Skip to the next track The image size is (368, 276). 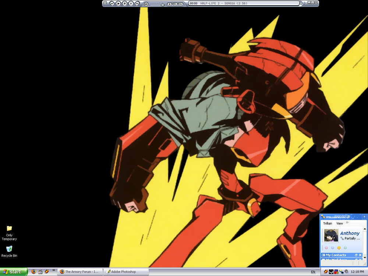click(137, 3)
